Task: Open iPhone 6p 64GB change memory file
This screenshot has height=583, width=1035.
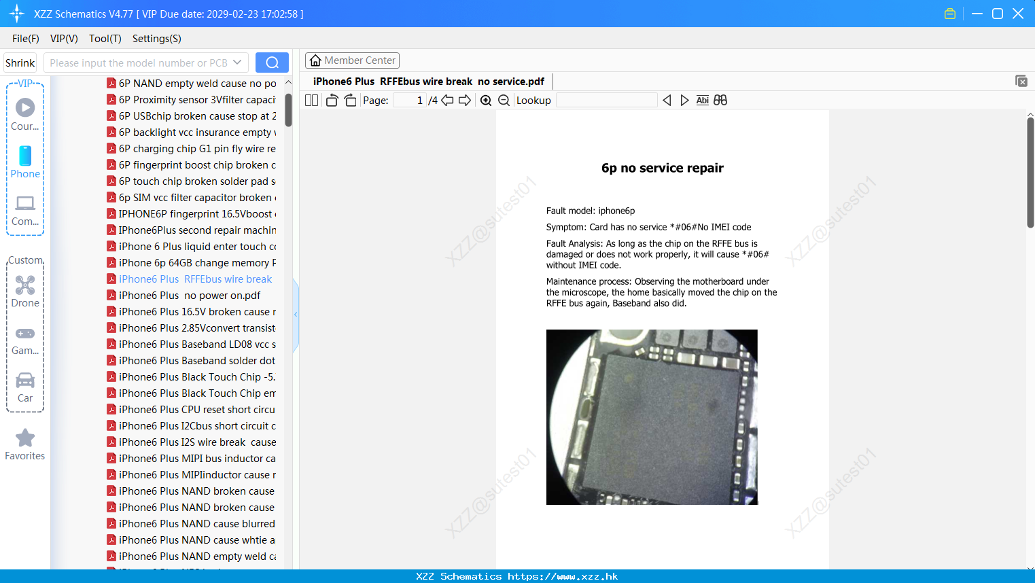Action: pos(192,262)
